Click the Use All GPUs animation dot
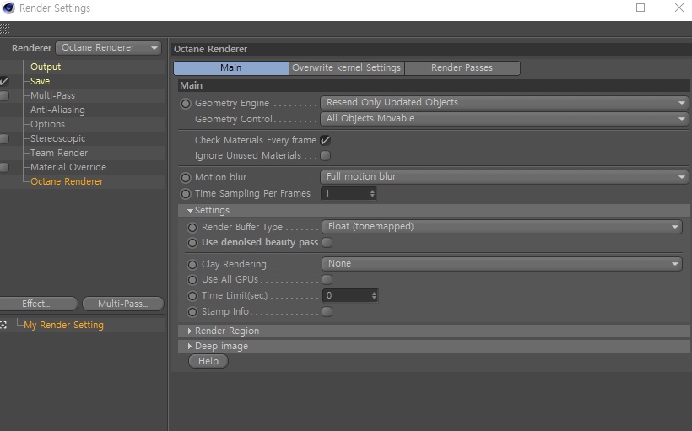692x431 pixels. 192,280
